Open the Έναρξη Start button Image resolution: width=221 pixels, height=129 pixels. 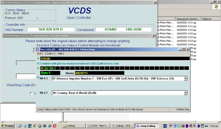click(x=7, y=126)
